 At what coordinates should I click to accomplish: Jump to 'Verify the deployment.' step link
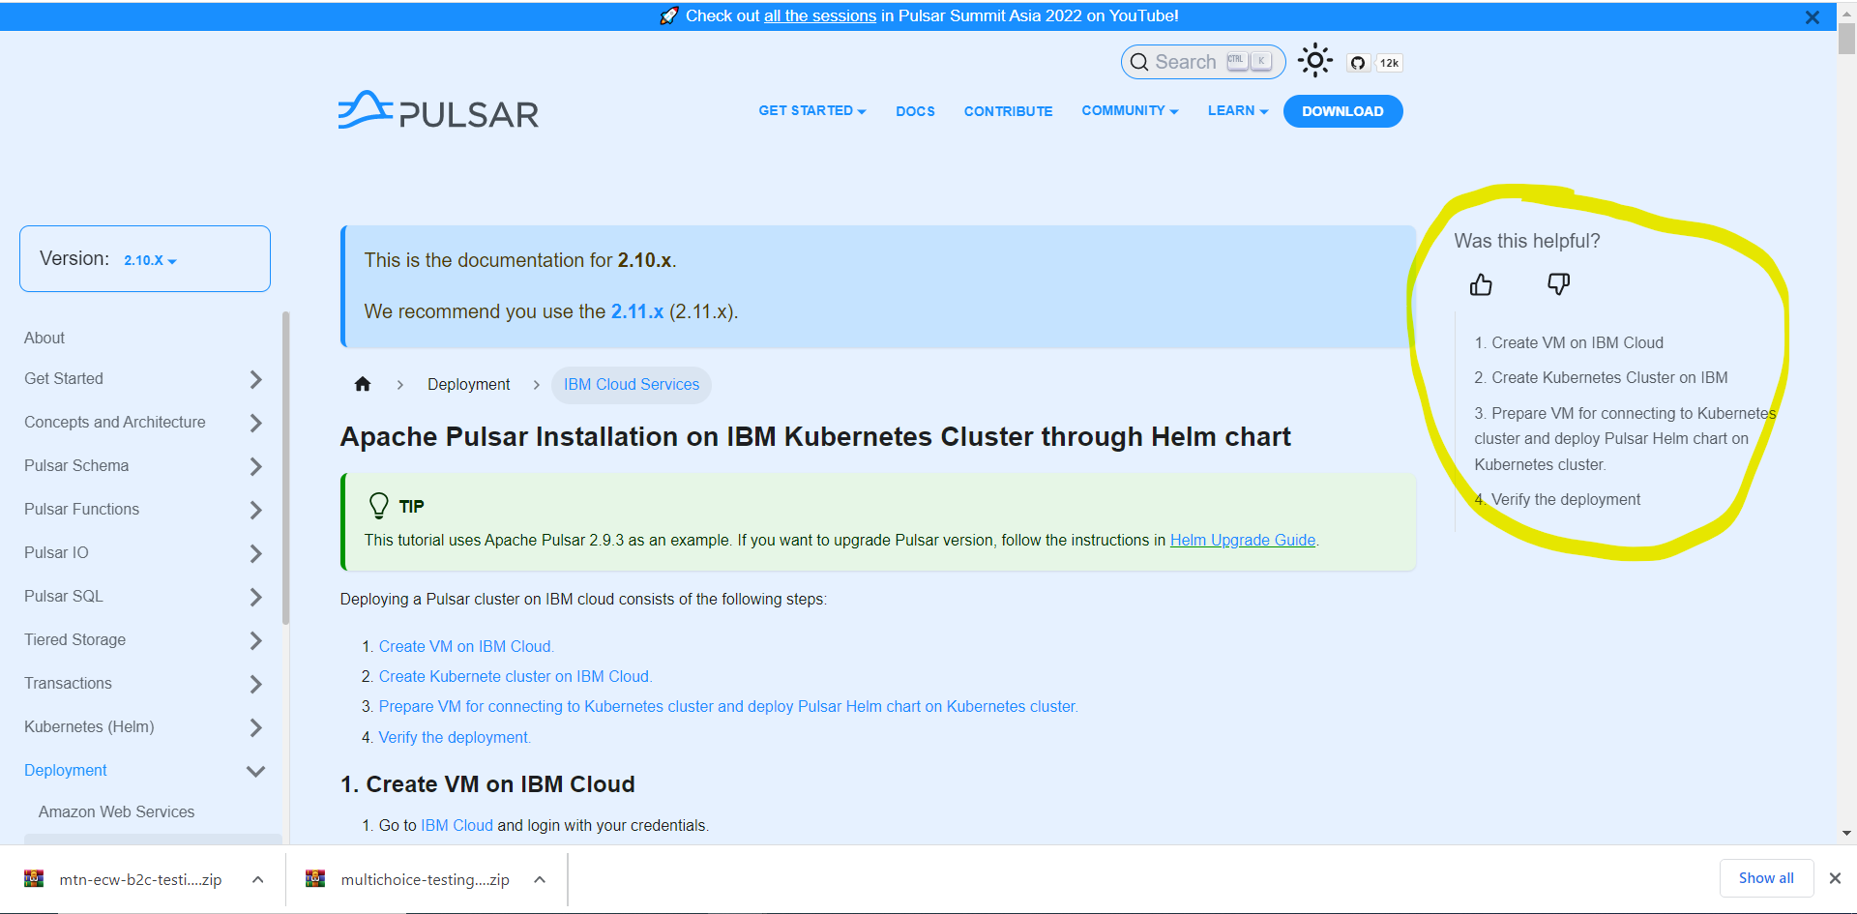pyautogui.click(x=455, y=737)
